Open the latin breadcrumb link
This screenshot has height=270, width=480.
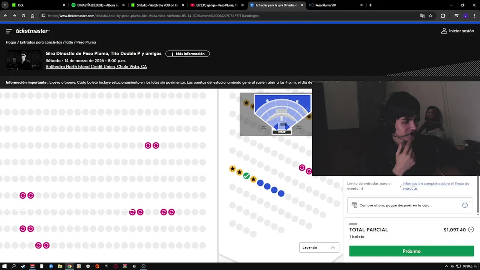click(x=69, y=42)
